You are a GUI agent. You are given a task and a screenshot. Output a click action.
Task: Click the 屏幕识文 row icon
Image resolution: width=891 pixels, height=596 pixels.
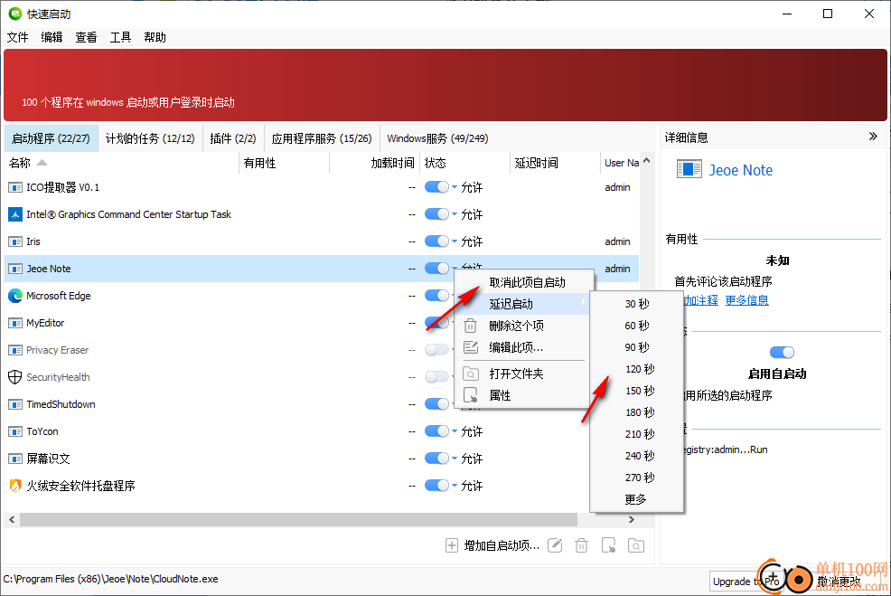[x=15, y=459]
